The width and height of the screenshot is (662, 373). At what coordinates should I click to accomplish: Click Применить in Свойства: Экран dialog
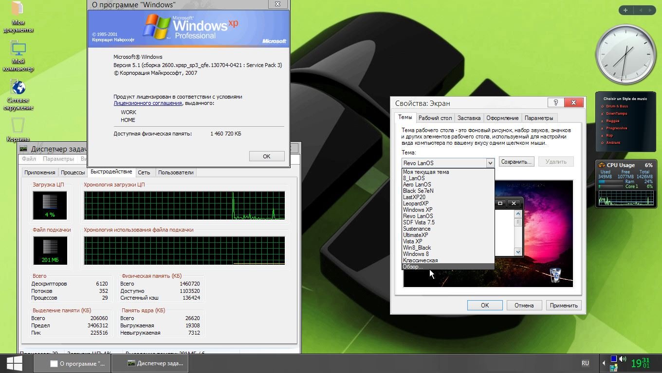[564, 305]
